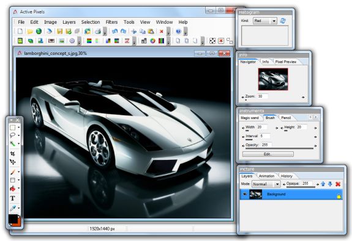Screen dimensions: 352x241
Task: Select the crop tool in toolbox
Action: pos(13,154)
